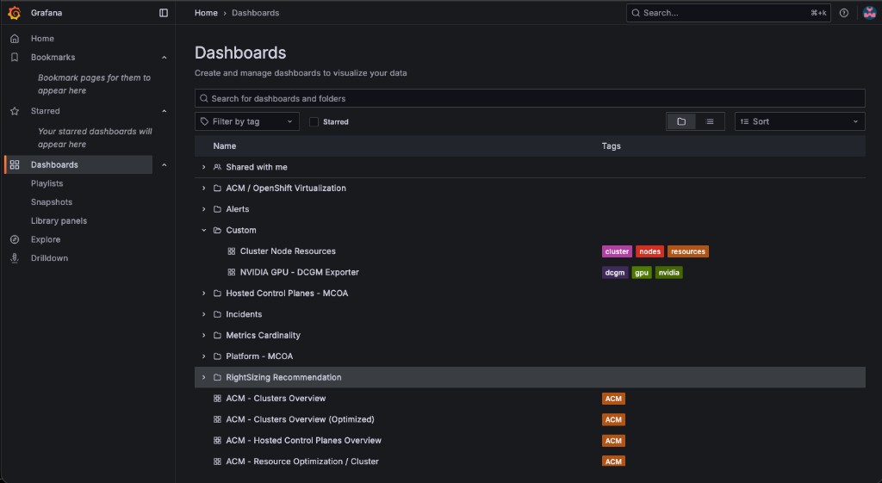Expand the Hosted Control Planes - MCOA folder
This screenshot has width=882, height=483.
pyautogui.click(x=203, y=293)
